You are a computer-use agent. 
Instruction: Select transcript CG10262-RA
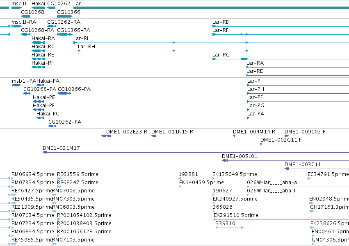click(64, 22)
